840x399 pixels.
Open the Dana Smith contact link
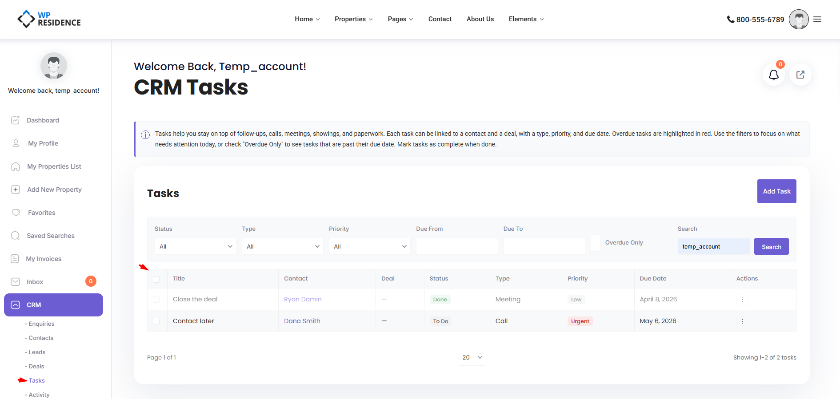click(x=302, y=321)
